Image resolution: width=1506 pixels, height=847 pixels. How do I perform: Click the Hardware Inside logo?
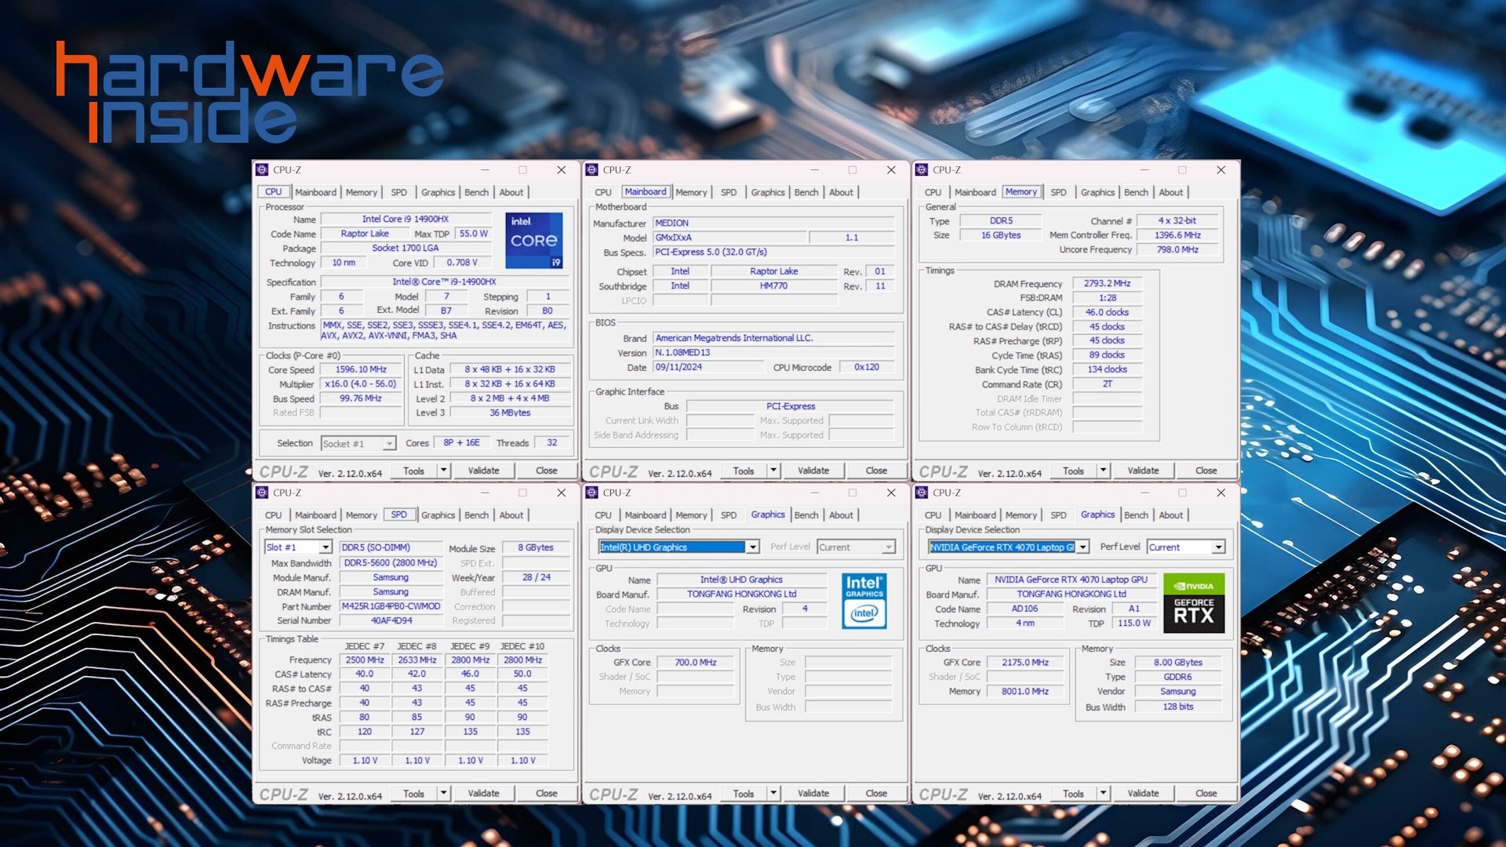[249, 93]
